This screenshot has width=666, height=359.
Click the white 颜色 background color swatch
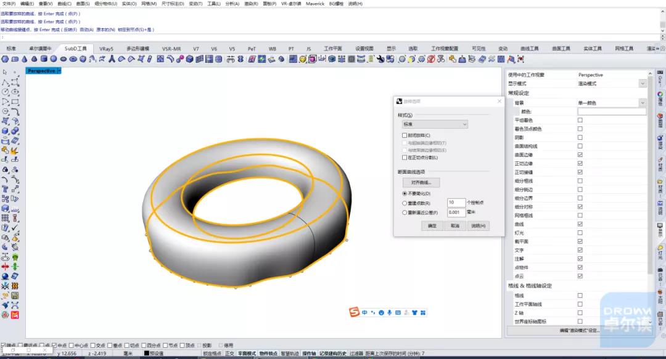(x=612, y=111)
